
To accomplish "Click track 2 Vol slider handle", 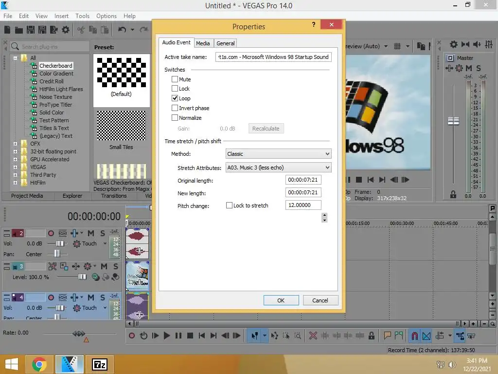I will click(x=60, y=243).
